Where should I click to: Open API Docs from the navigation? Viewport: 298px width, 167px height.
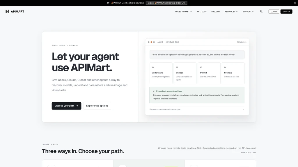202,12
